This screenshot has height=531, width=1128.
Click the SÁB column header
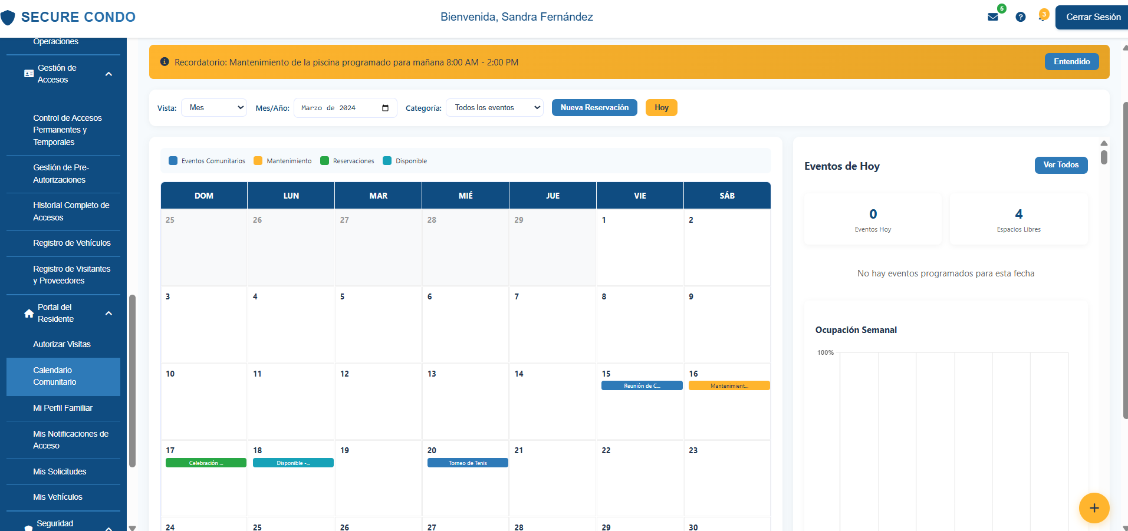point(727,196)
